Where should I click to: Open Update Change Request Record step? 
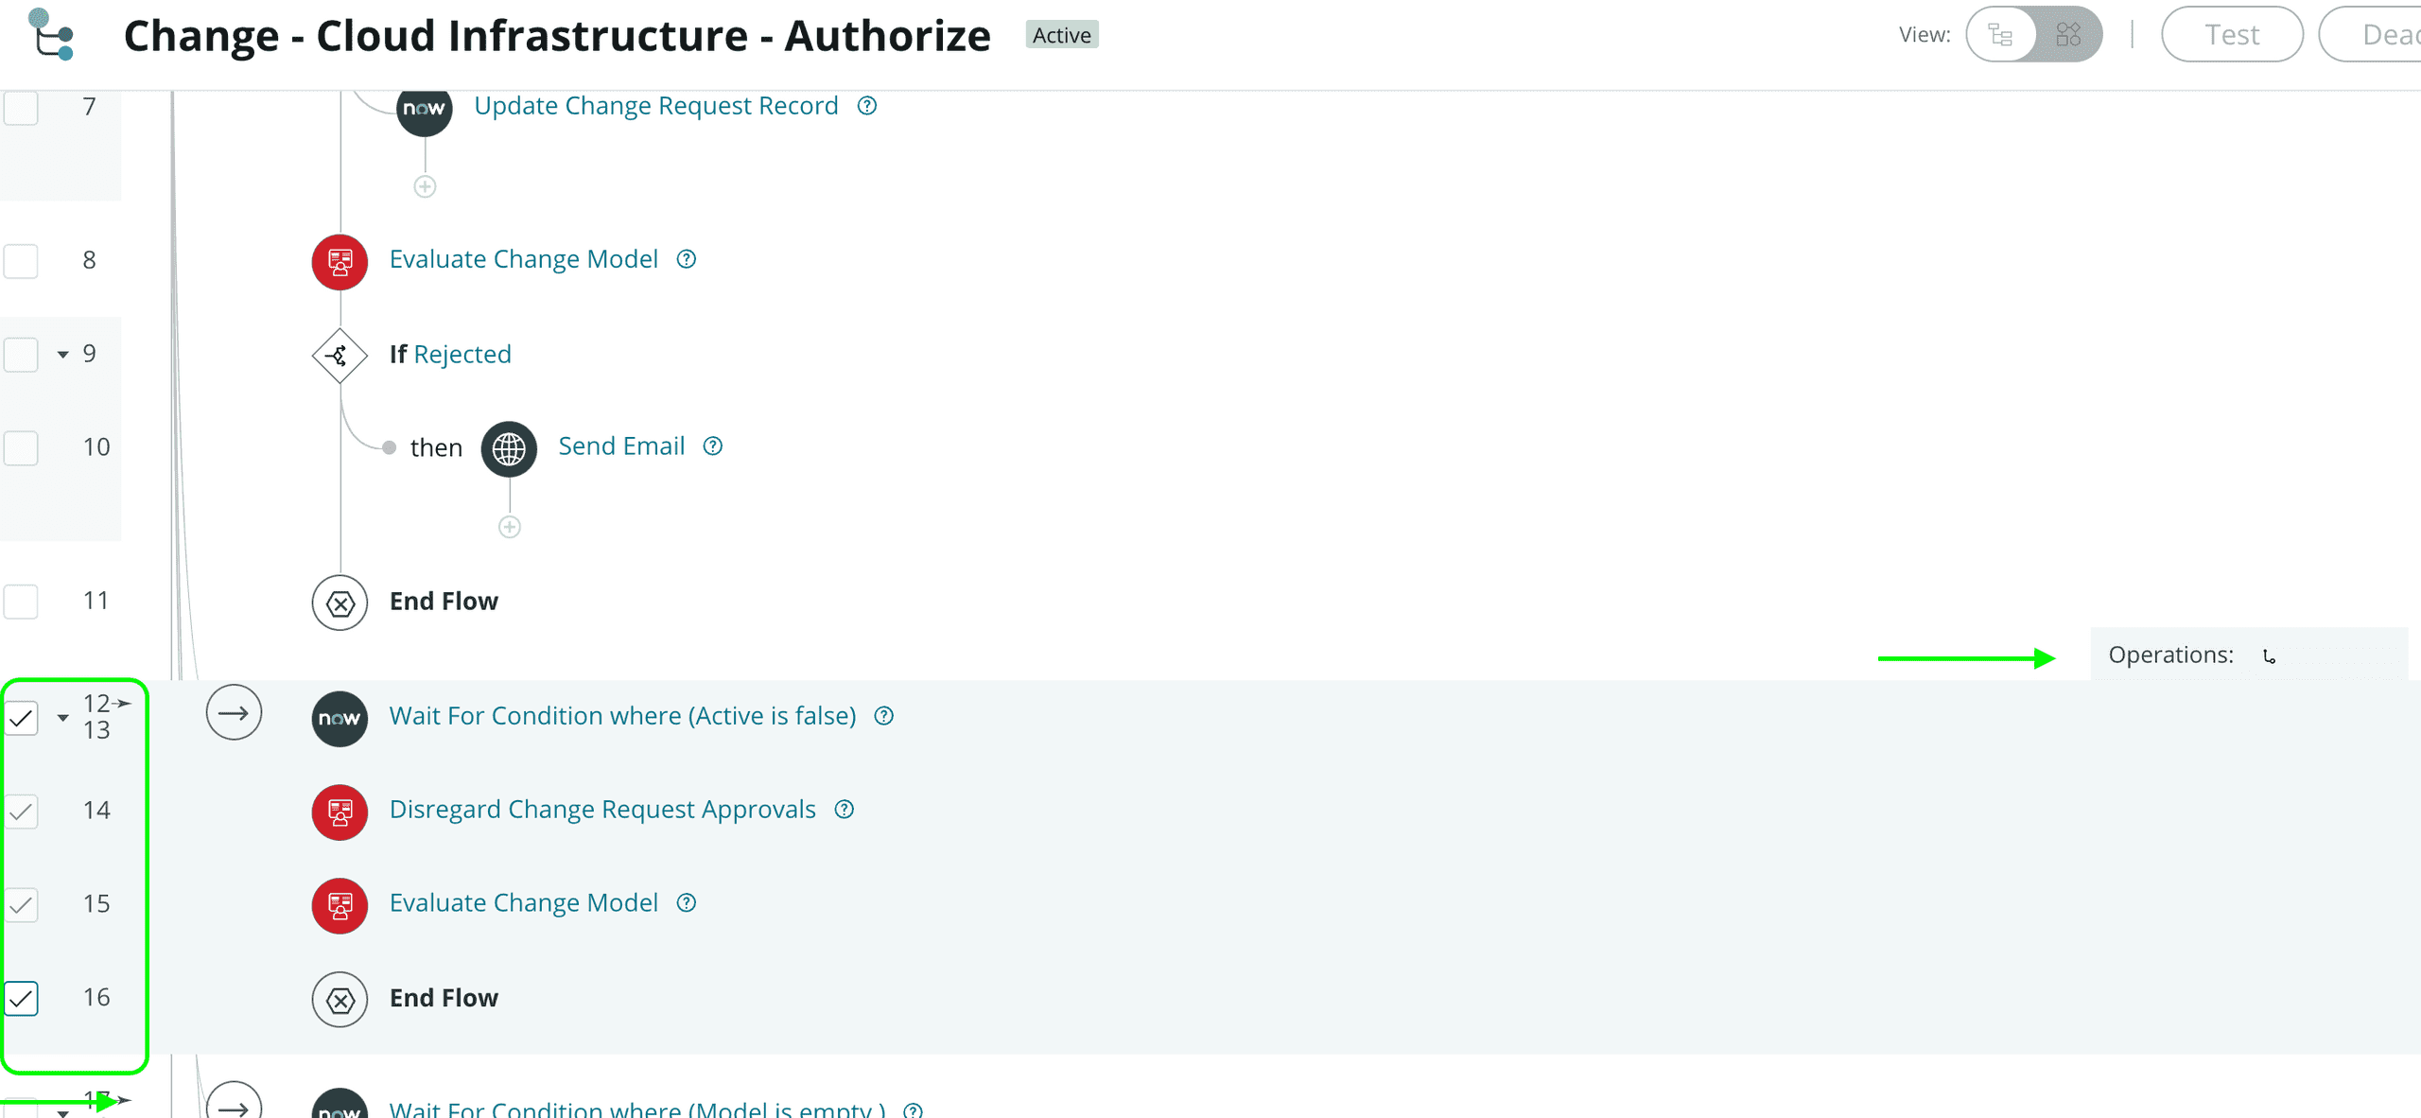654,103
